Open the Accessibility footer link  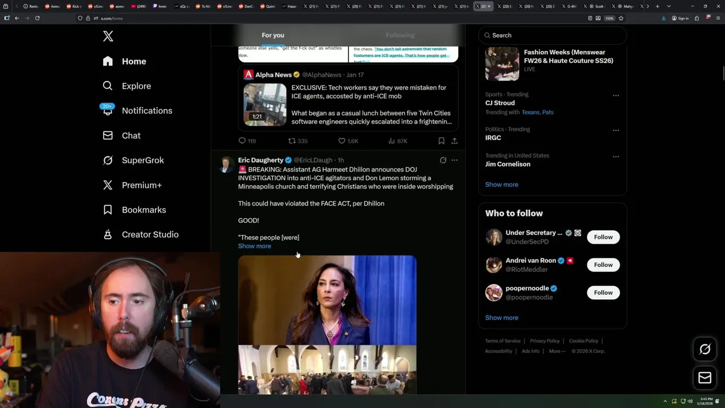(x=498, y=351)
